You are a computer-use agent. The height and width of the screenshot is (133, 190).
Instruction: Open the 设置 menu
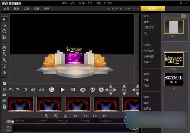pyautogui.click(x=37, y=9)
